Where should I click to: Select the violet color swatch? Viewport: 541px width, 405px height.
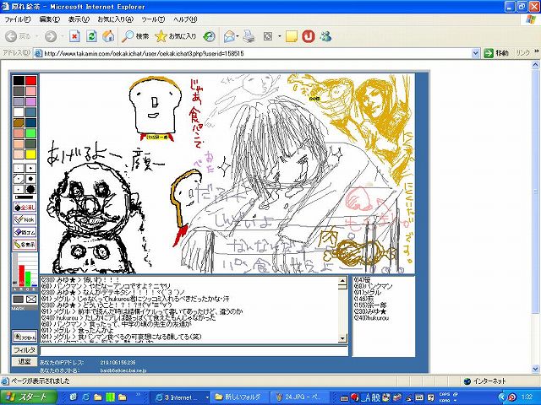[30, 101]
